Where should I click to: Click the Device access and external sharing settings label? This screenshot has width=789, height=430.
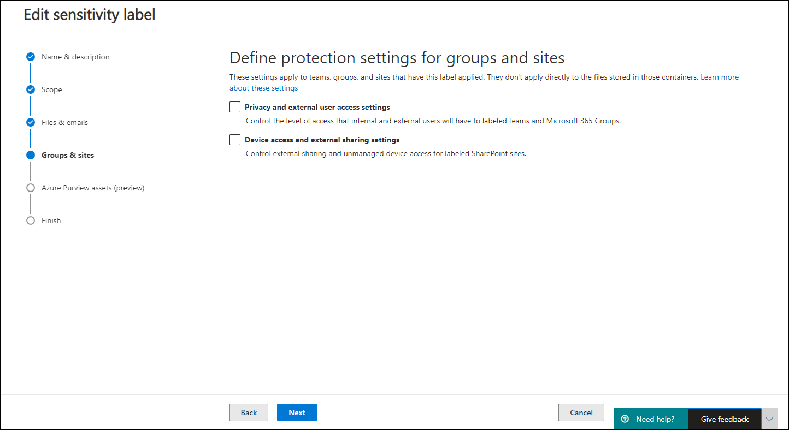[x=322, y=140]
